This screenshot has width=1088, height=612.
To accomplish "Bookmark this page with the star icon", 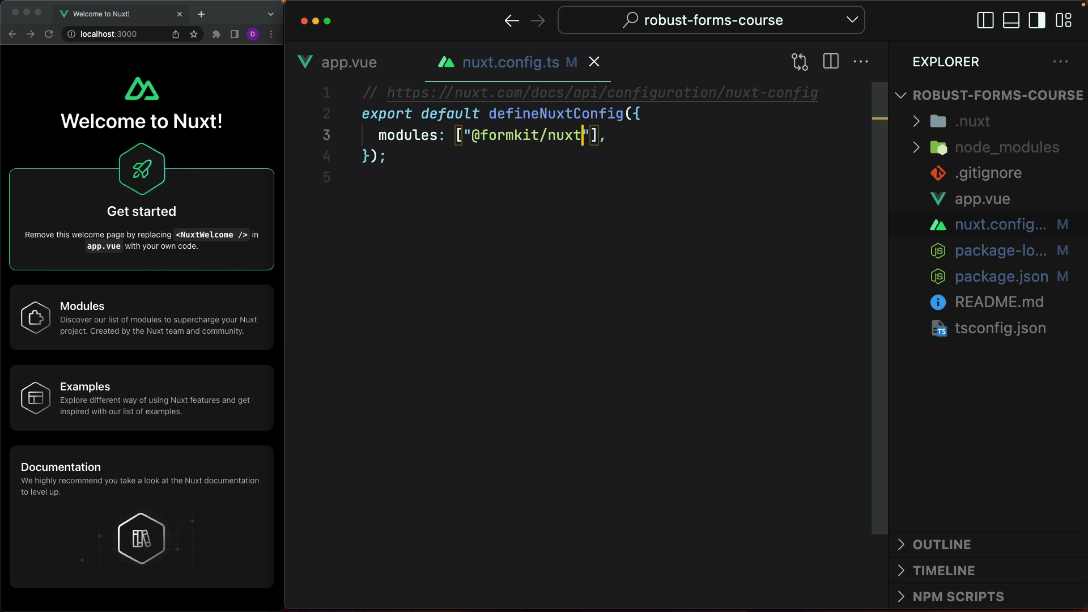I will point(194,34).
